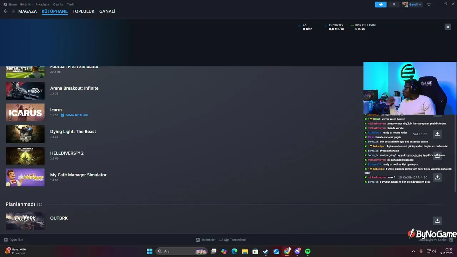The height and width of the screenshot is (257, 457).
Task: Select Dying Light: The Beast title
Action: tap(73, 132)
